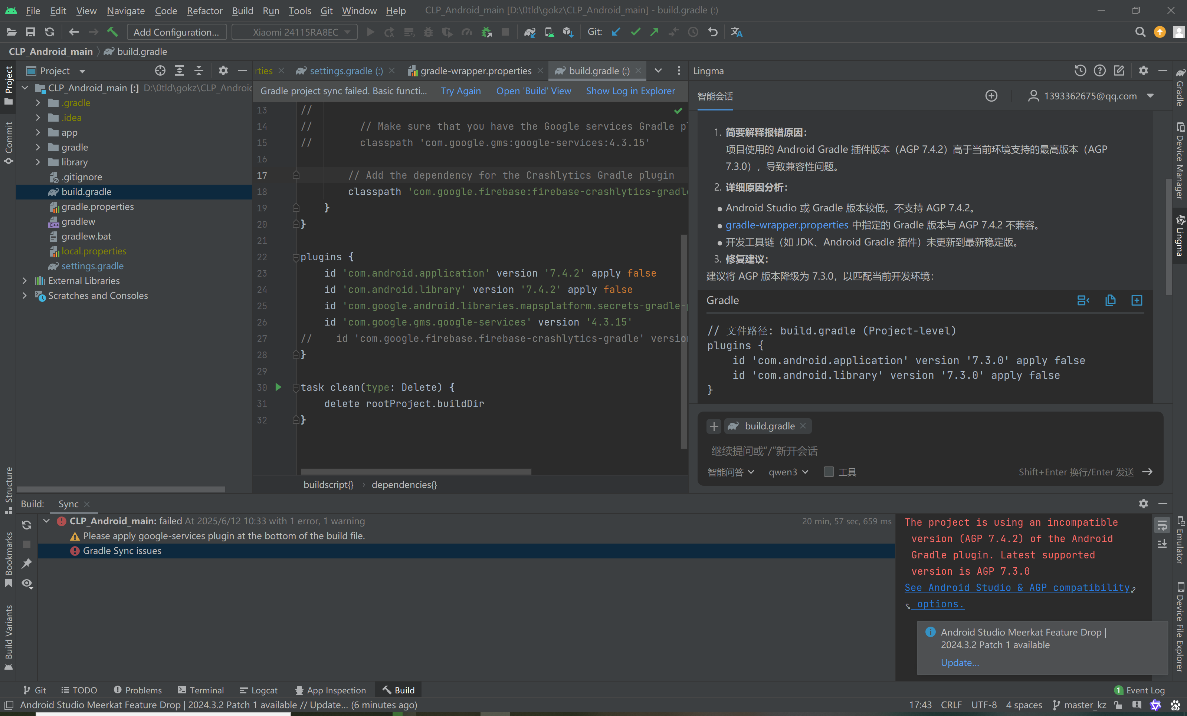This screenshot has height=716, width=1187.
Task: Click Try Again to retry Gradle sync
Action: [x=460, y=90]
